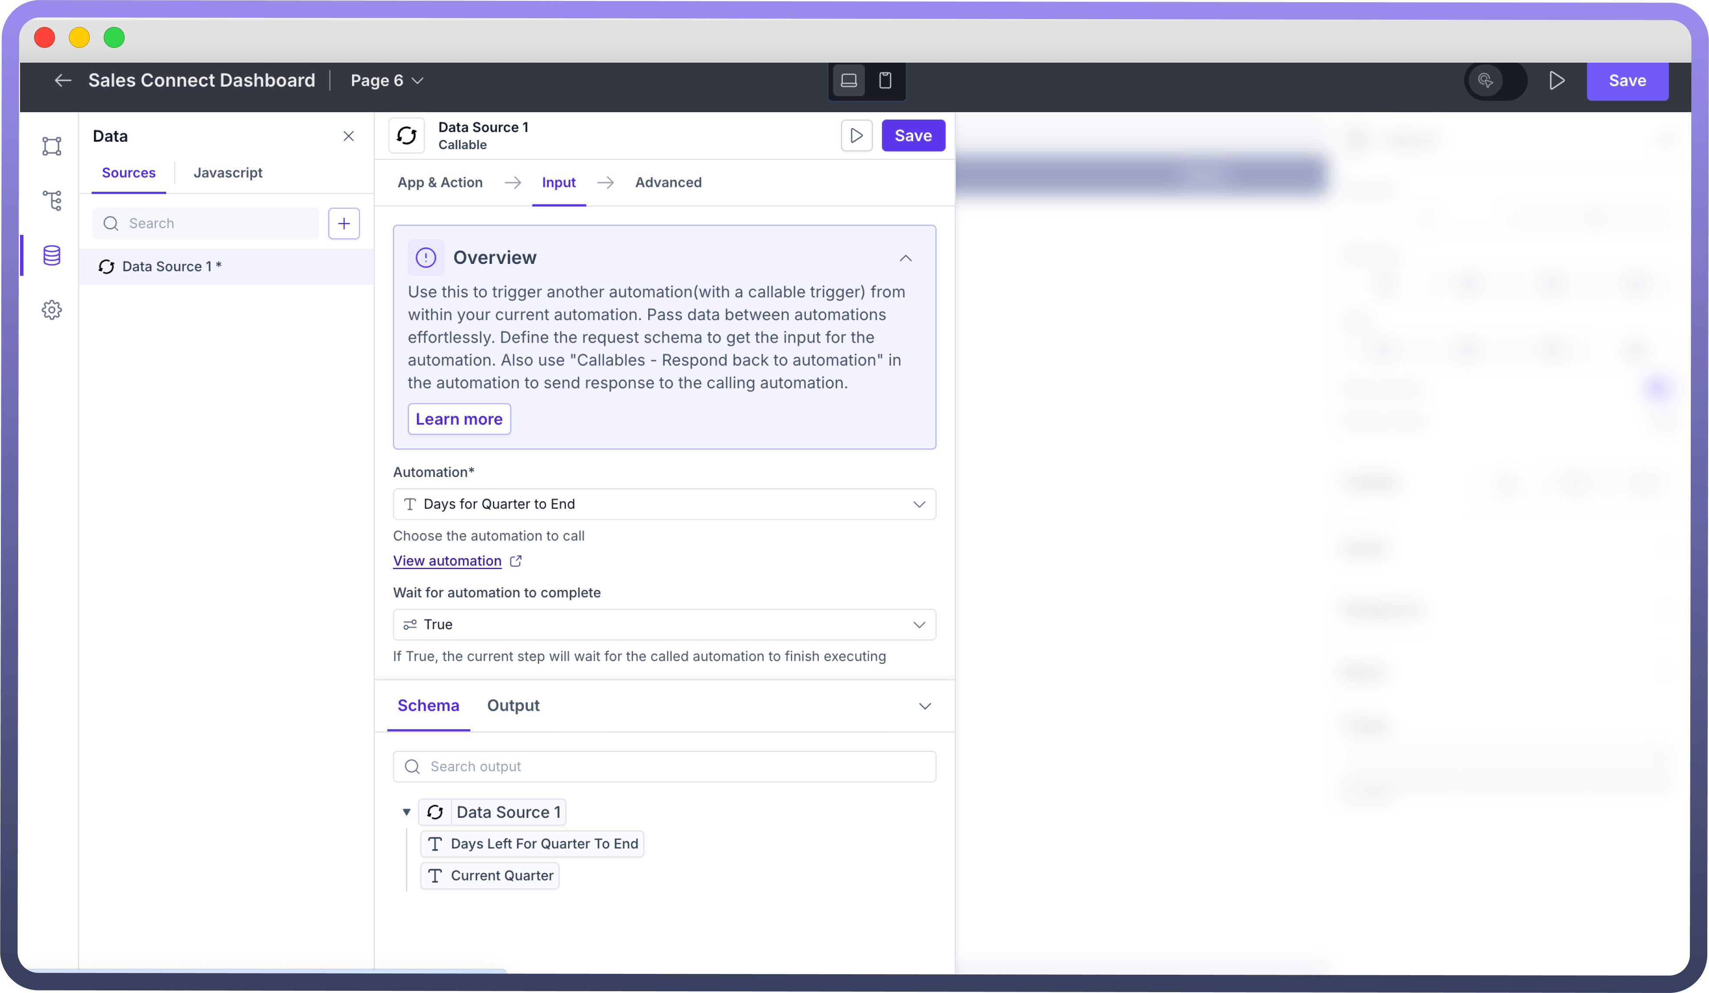
Task: Click the add data source plus button
Action: click(344, 223)
